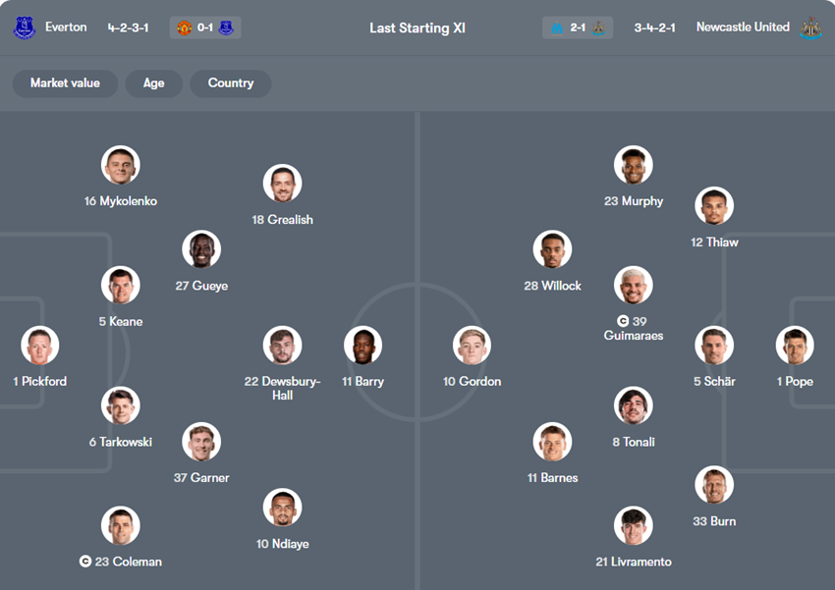Click the Everton club crest icon
The height and width of the screenshot is (590, 835).
[x=24, y=27]
